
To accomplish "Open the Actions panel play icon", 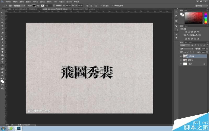I will click(x=177, y=16).
